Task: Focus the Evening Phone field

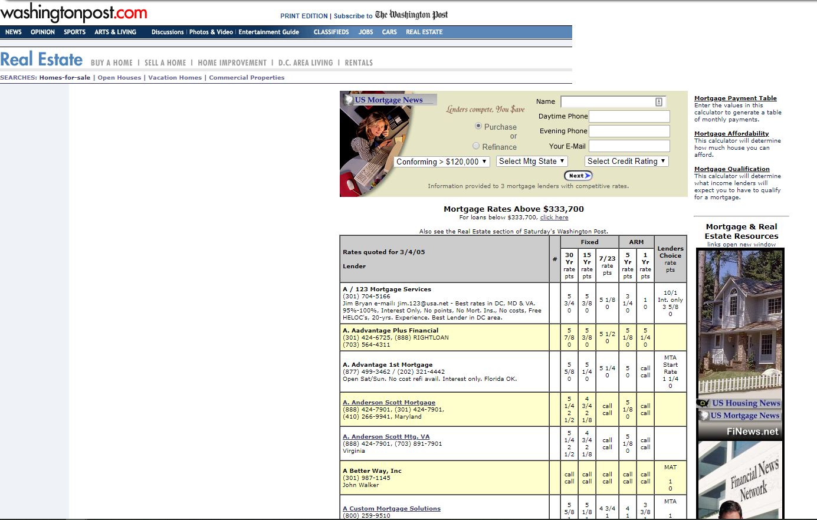Action: [629, 131]
